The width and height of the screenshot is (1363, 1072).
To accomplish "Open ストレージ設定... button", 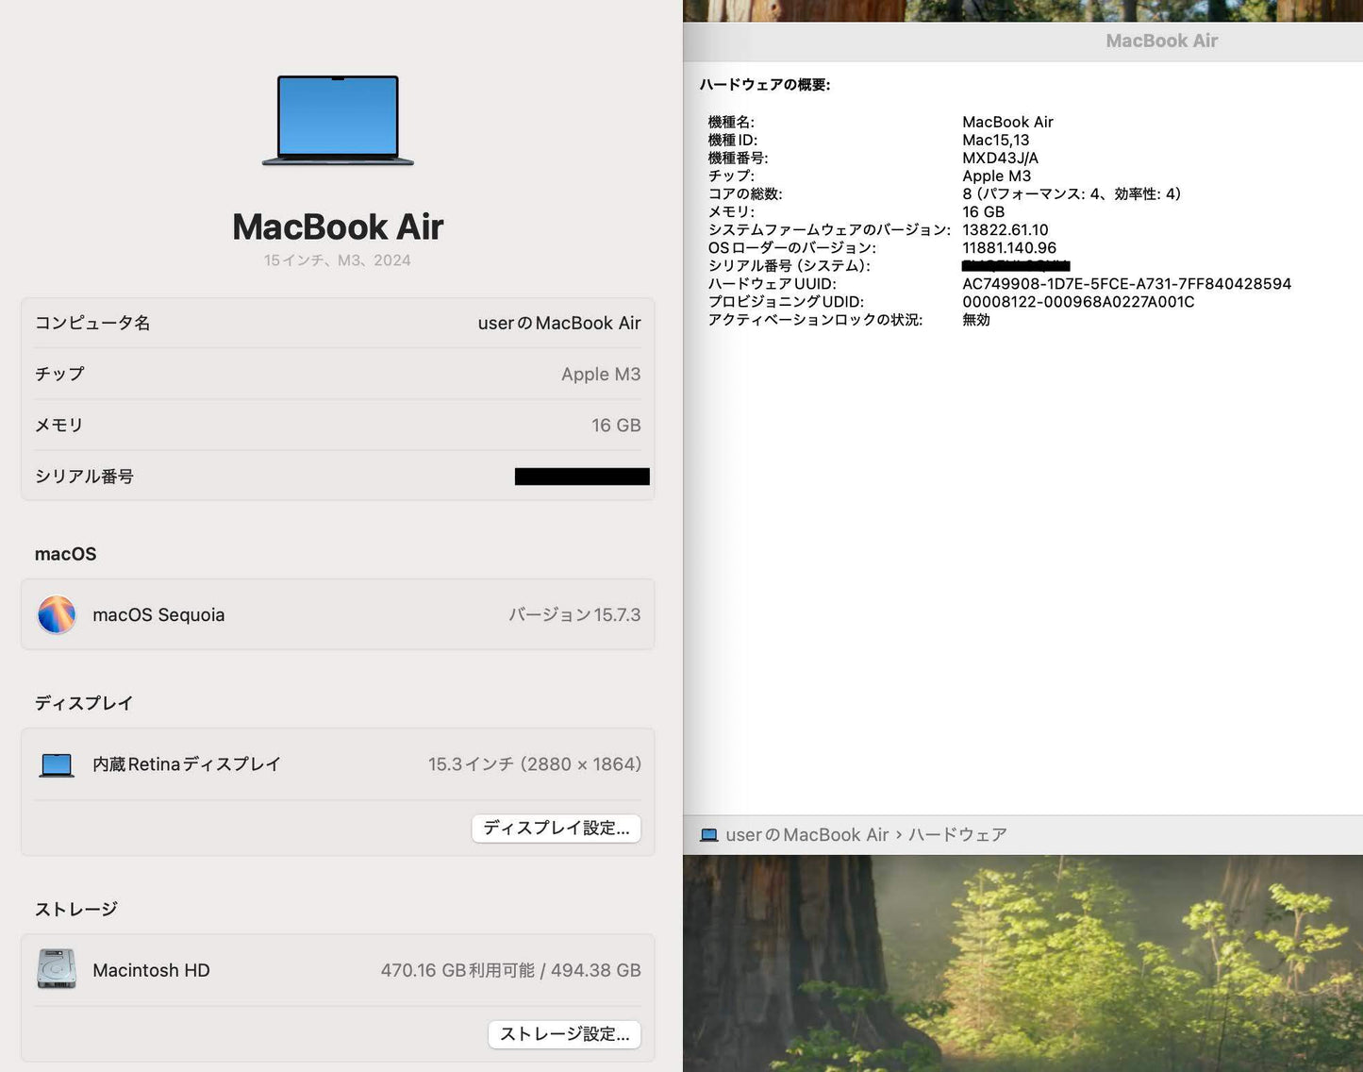I will [564, 1034].
